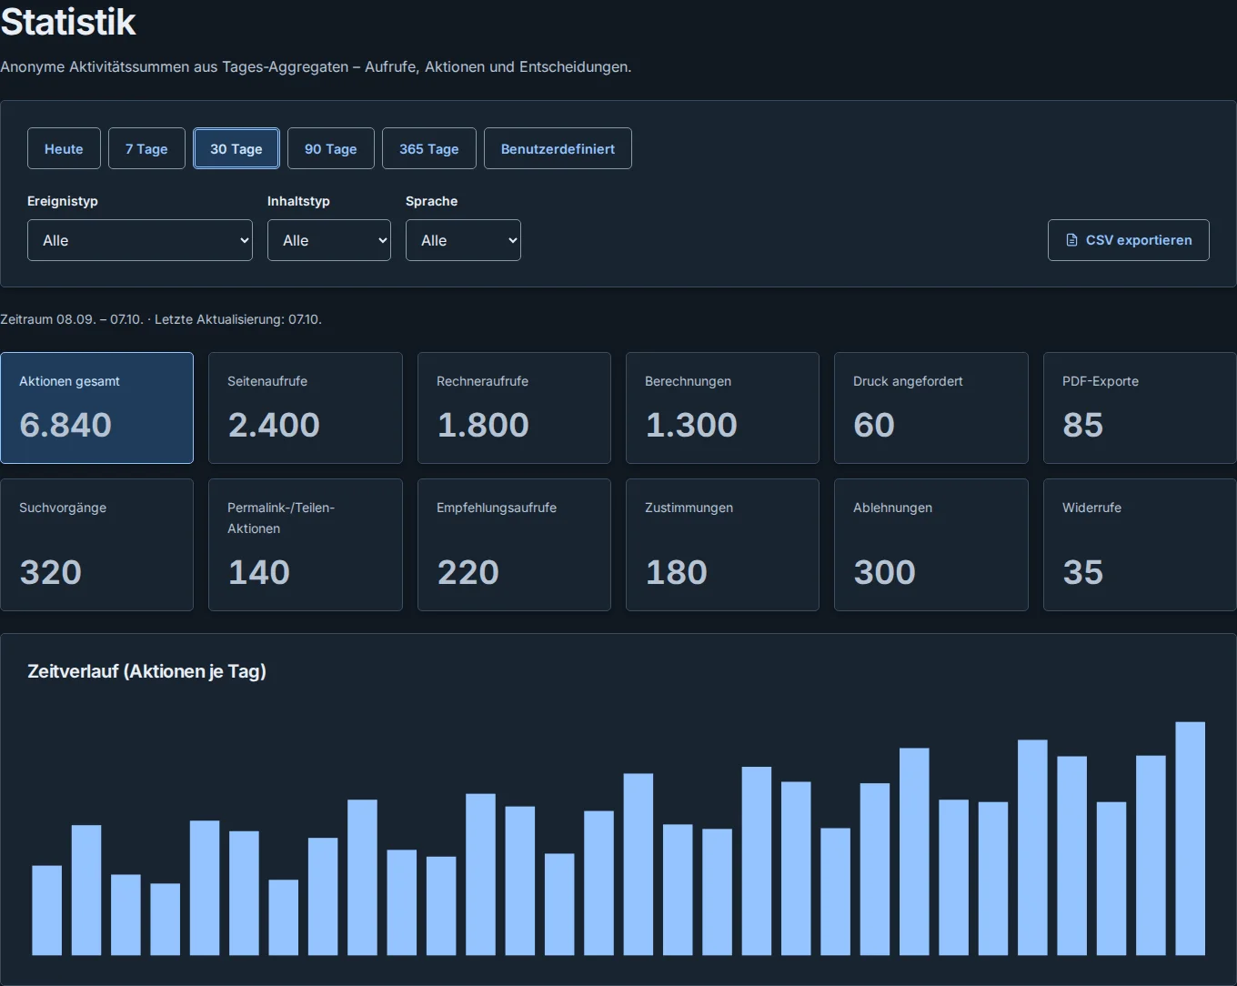Select the Ablehnungen card

coord(931,545)
